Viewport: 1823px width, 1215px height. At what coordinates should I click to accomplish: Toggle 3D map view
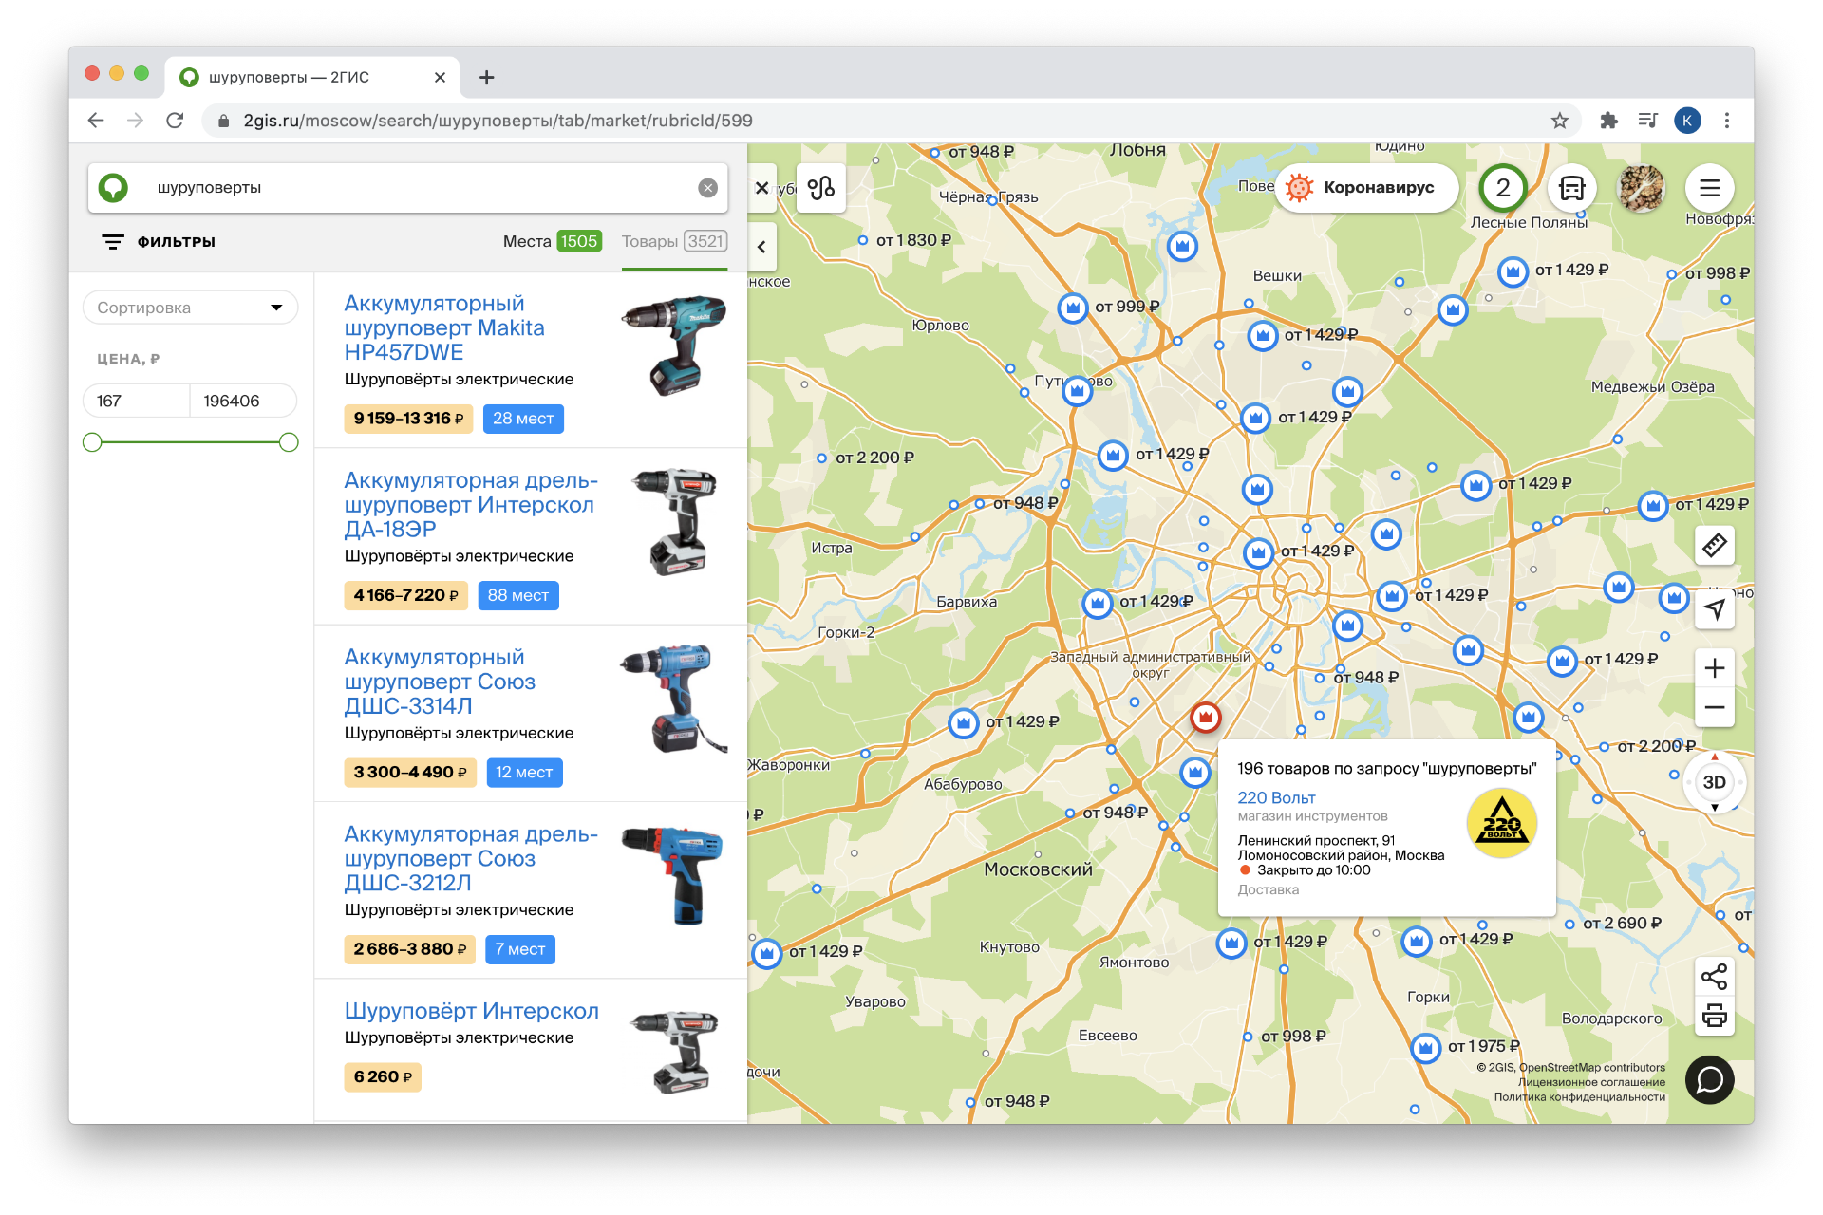tap(1714, 782)
